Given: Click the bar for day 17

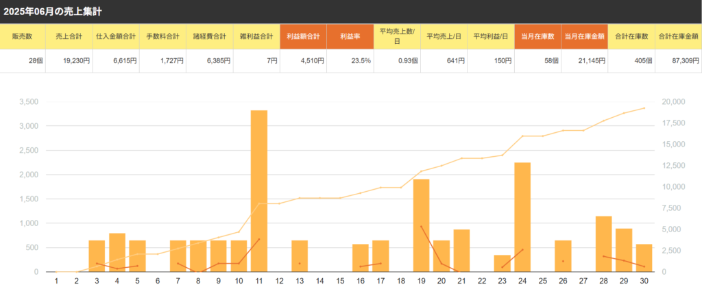Looking at the screenshot, I should click(380, 256).
